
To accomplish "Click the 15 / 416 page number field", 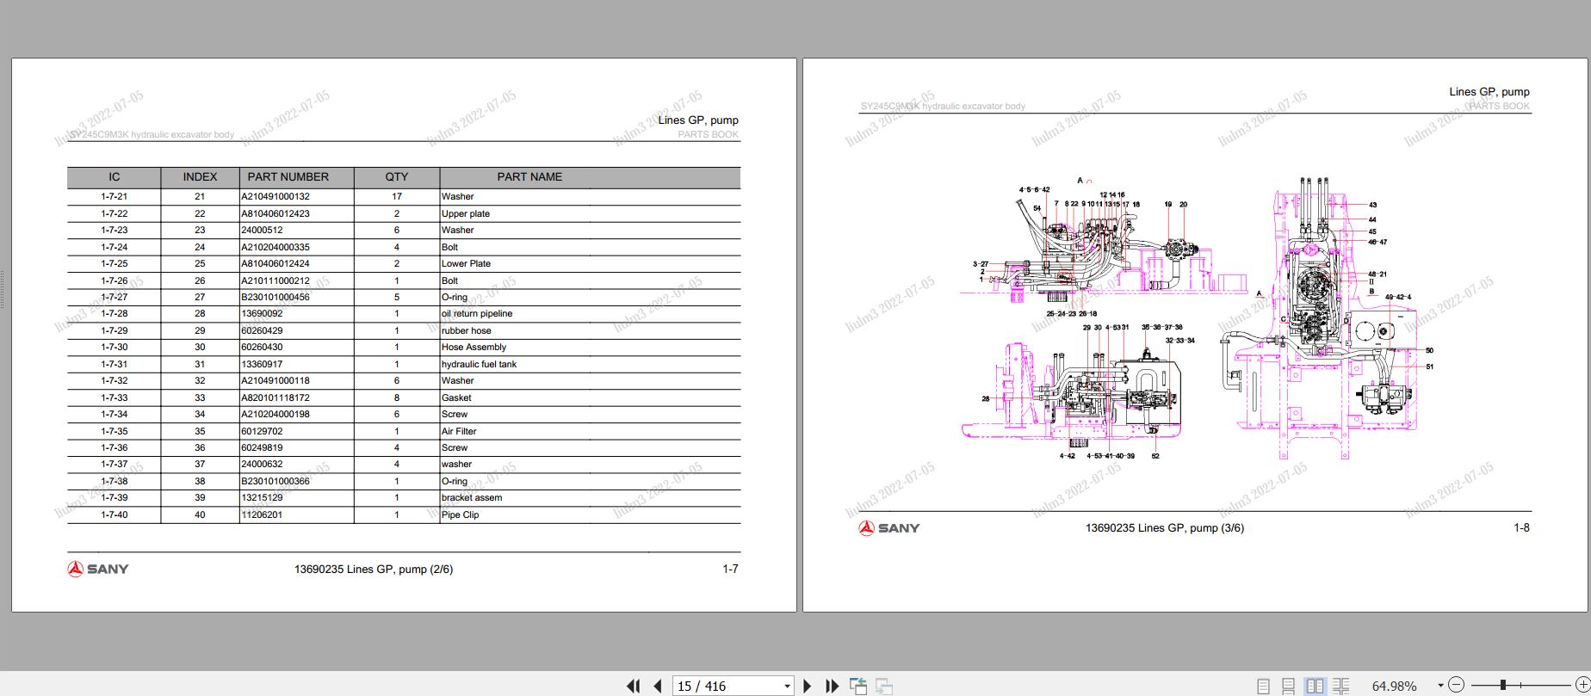I will (x=726, y=686).
